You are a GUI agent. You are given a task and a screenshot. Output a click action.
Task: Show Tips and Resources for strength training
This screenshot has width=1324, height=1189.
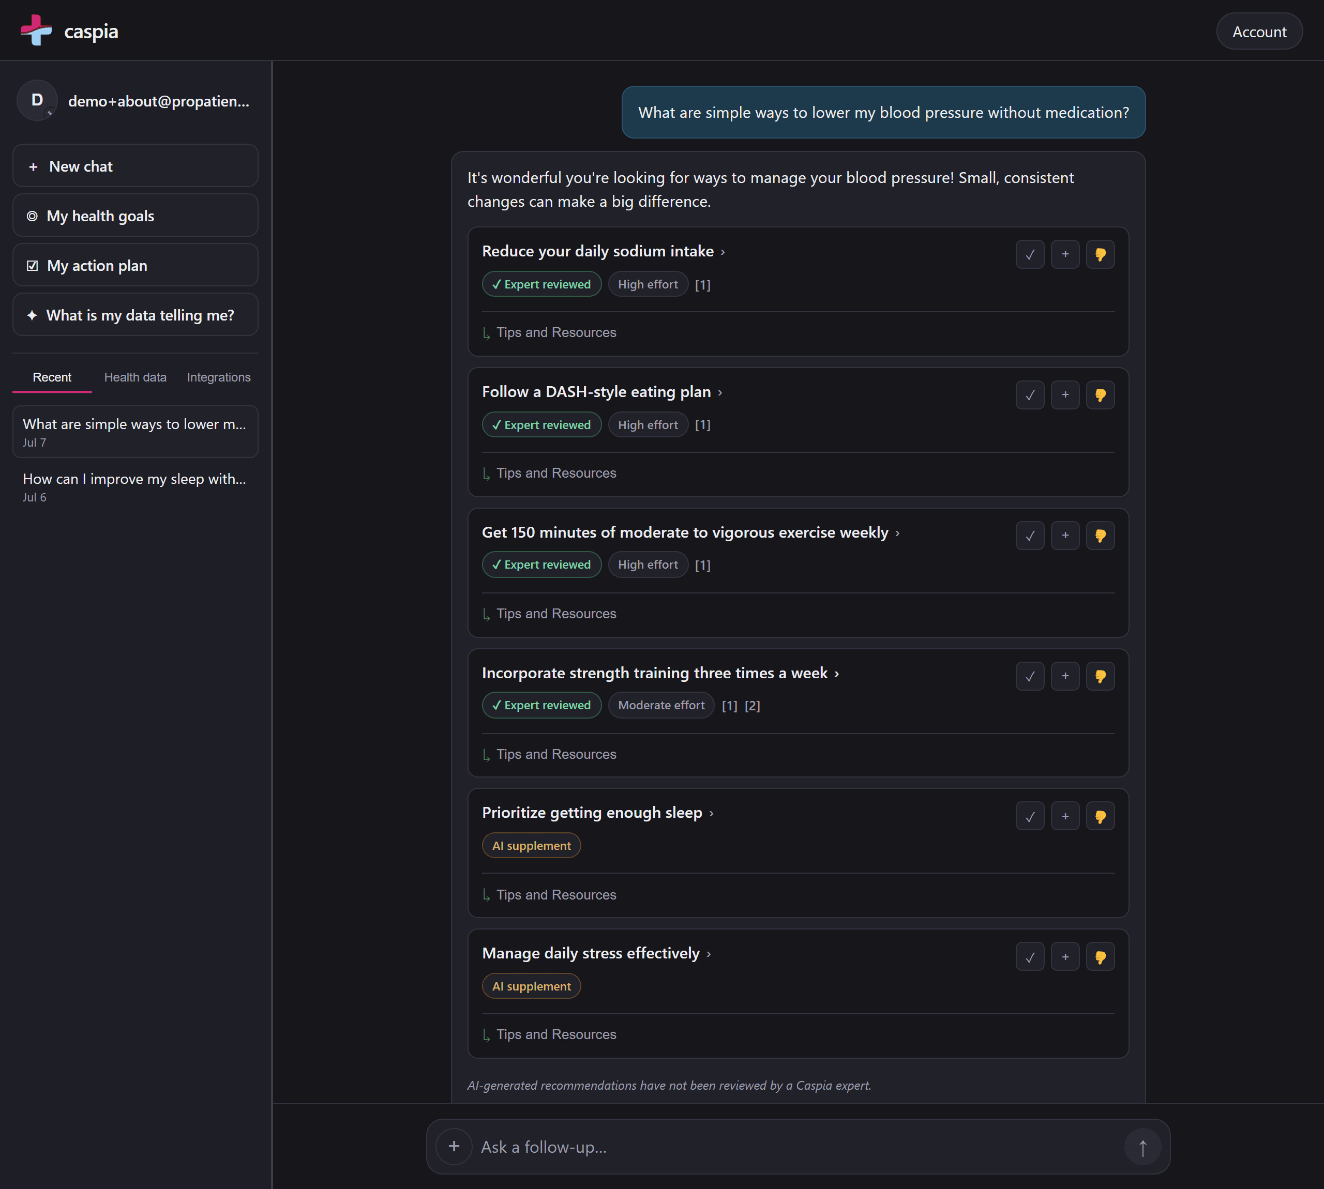coord(550,754)
